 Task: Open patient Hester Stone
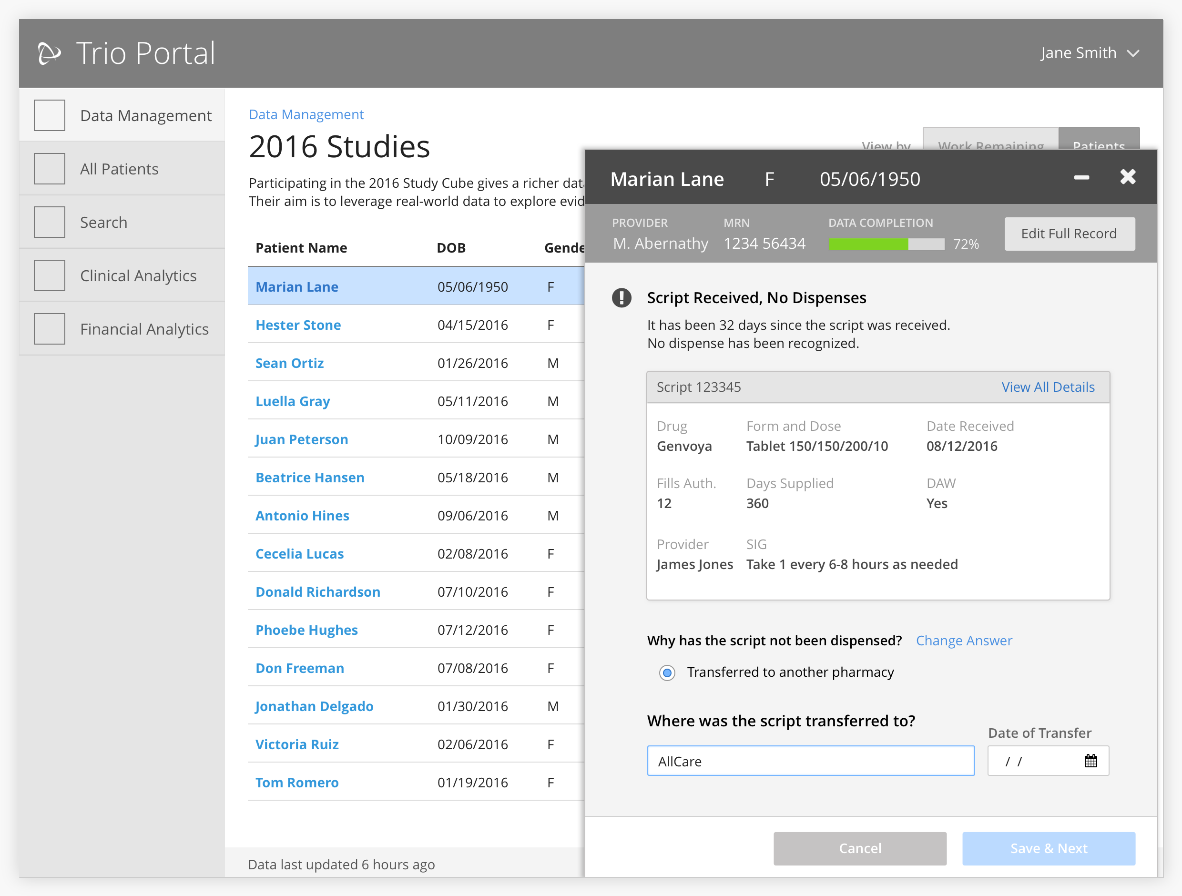(298, 326)
